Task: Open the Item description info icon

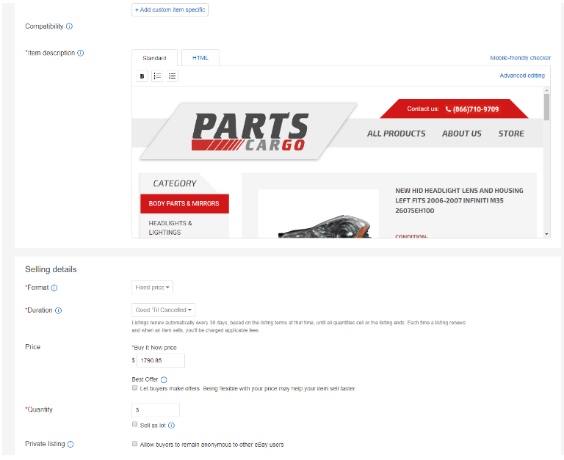Action: pyautogui.click(x=81, y=53)
